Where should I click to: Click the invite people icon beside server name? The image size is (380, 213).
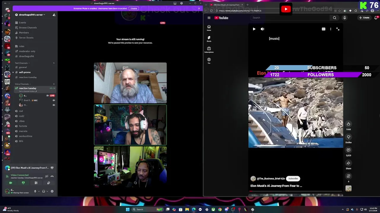pos(54,15)
